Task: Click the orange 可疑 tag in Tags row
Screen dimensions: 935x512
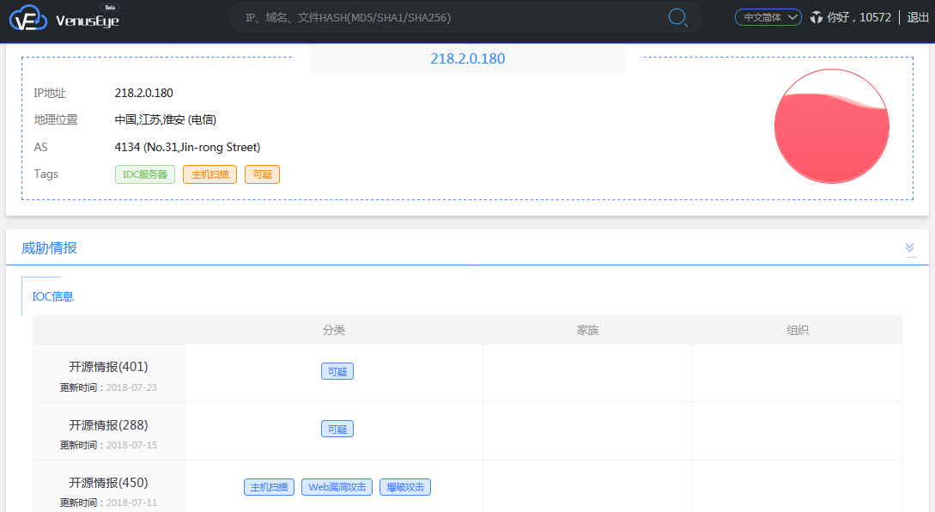Action: coord(262,174)
